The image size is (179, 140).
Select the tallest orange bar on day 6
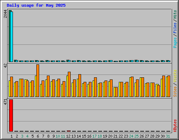tap(38, 80)
